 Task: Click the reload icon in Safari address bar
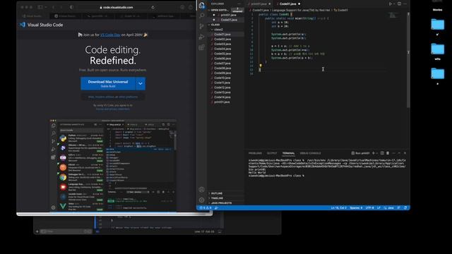[x=153, y=8]
